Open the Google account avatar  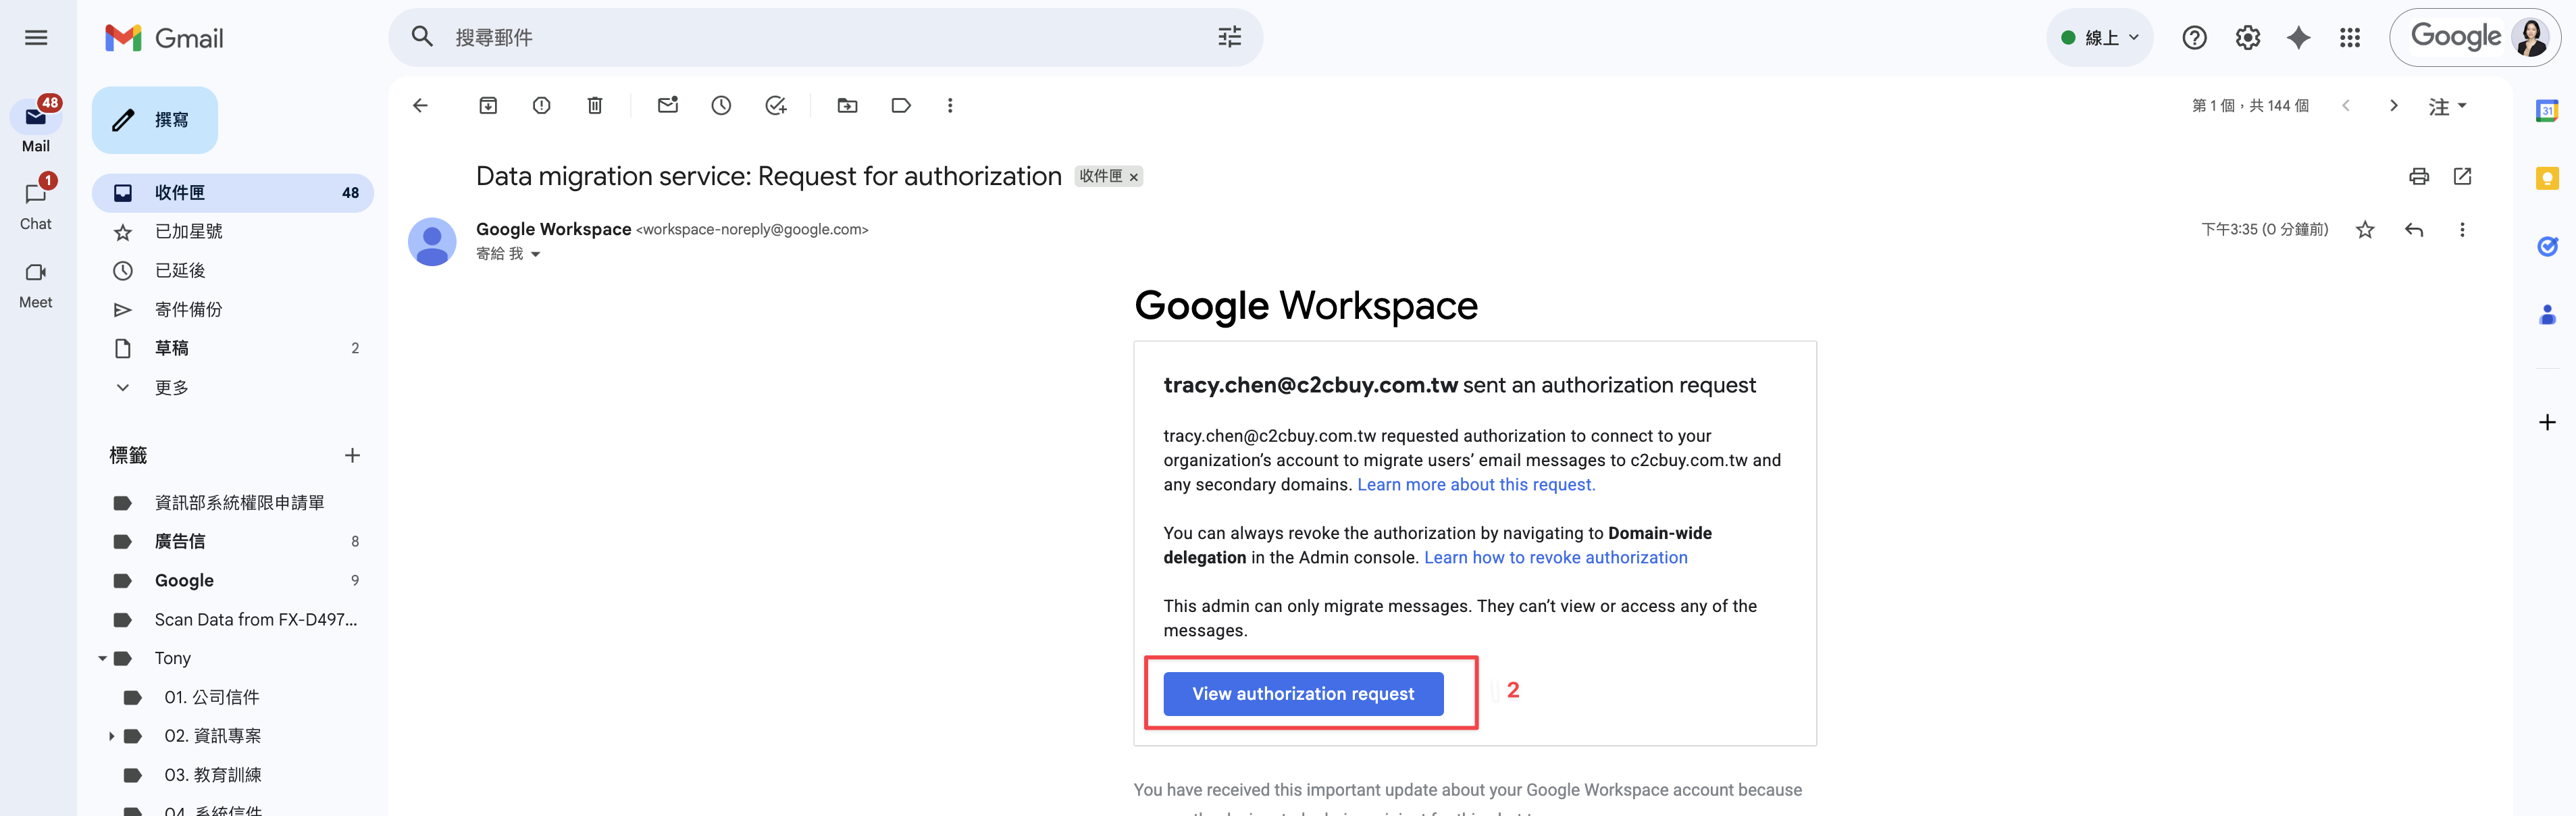pos(2531,38)
